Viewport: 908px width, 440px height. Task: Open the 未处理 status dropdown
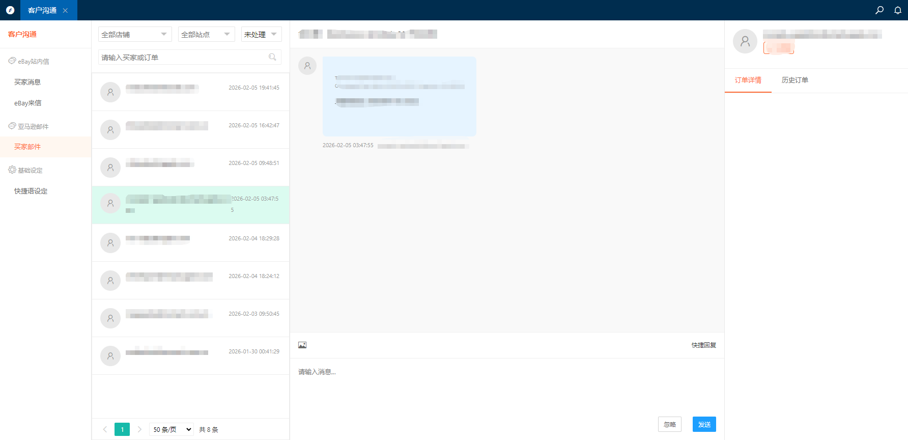[261, 34]
